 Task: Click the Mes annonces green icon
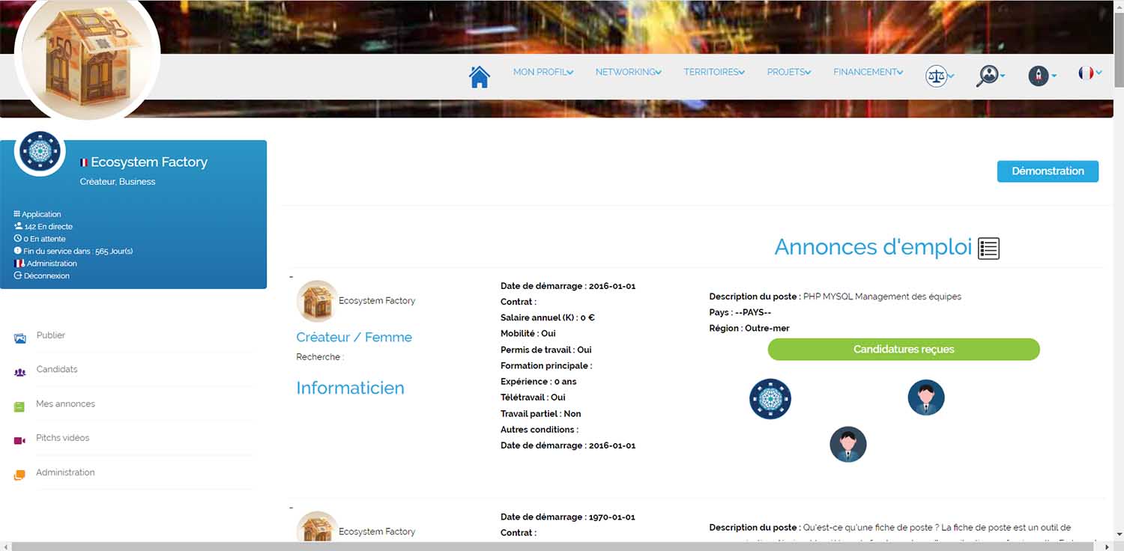click(19, 407)
